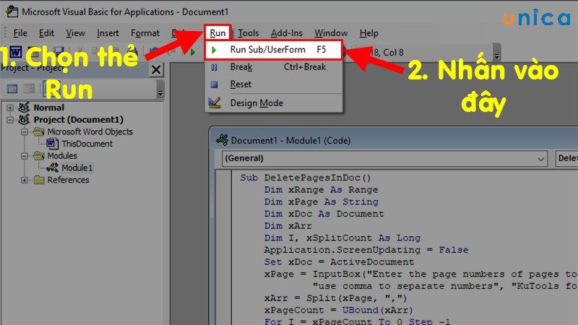Click the Run menu header

tap(217, 32)
